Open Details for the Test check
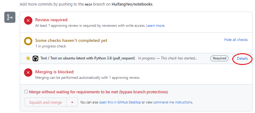Screen dimensions: 255x113 point(242,59)
